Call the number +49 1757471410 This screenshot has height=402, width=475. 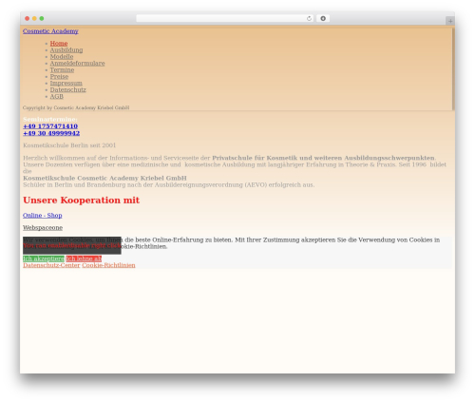pos(50,126)
